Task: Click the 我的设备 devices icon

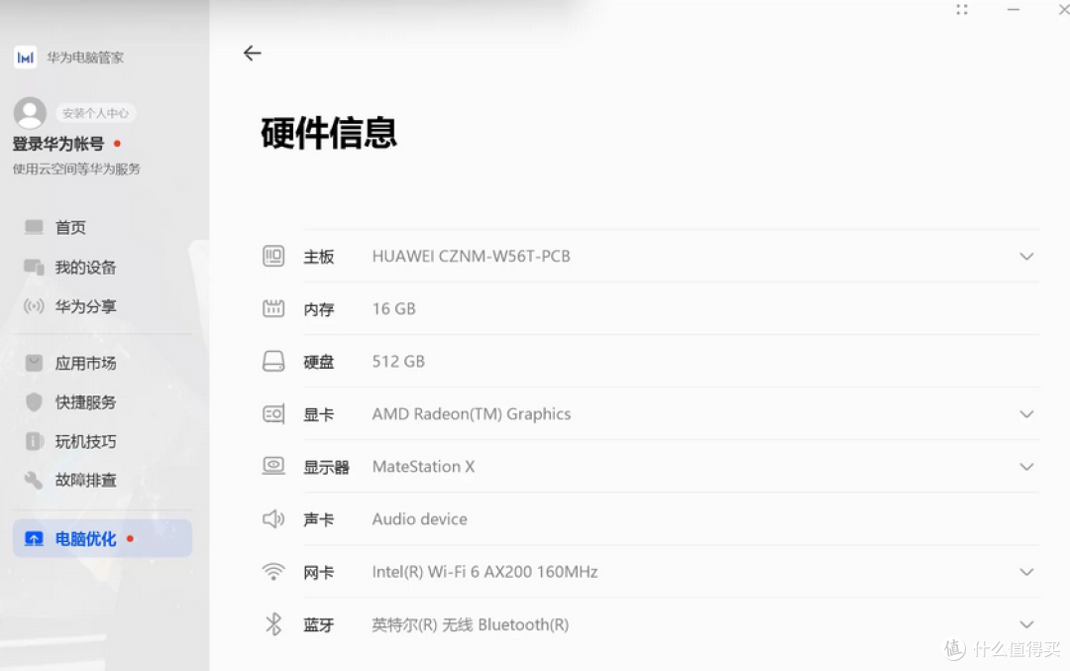Action: (x=34, y=267)
